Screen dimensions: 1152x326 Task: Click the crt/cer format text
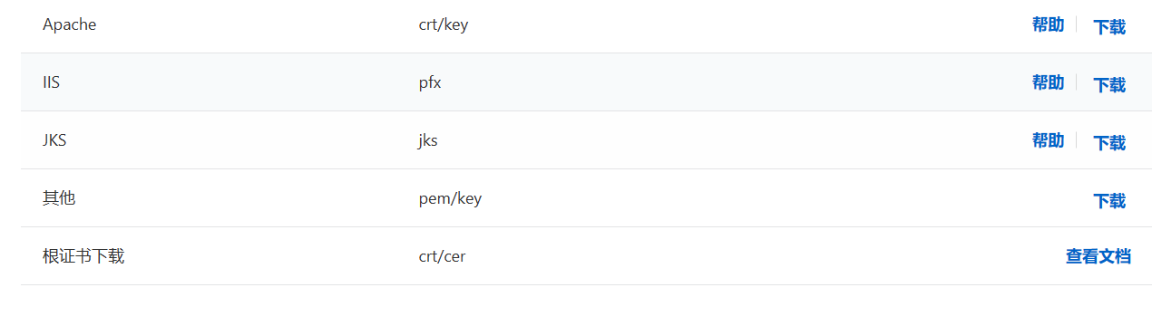(442, 256)
